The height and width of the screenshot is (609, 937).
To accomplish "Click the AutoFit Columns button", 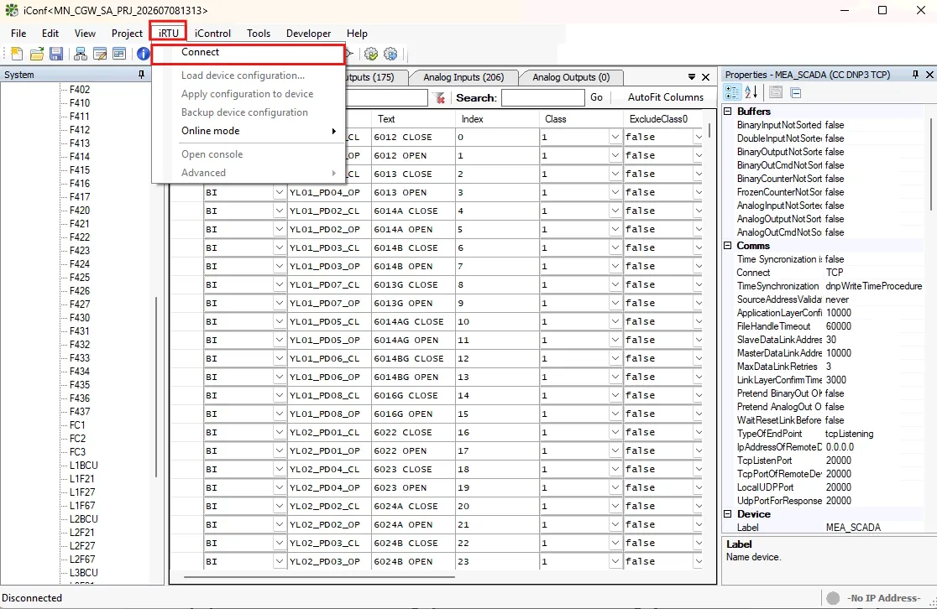I will tap(666, 97).
